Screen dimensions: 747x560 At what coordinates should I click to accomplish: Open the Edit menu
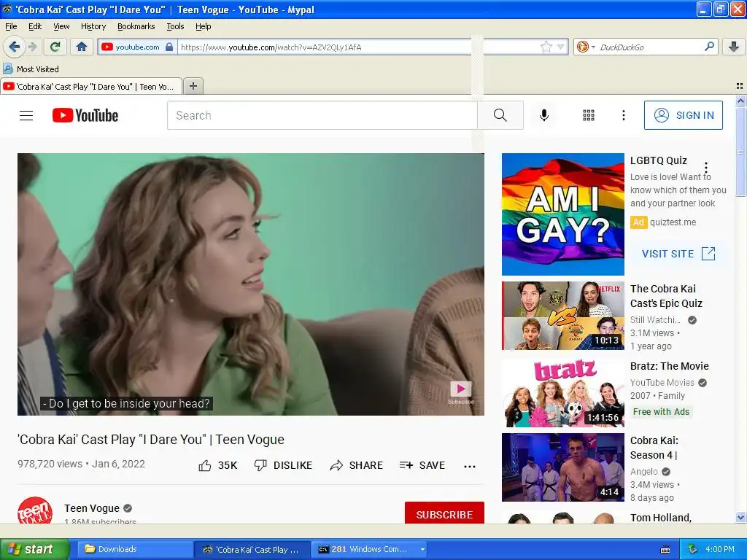click(35, 26)
